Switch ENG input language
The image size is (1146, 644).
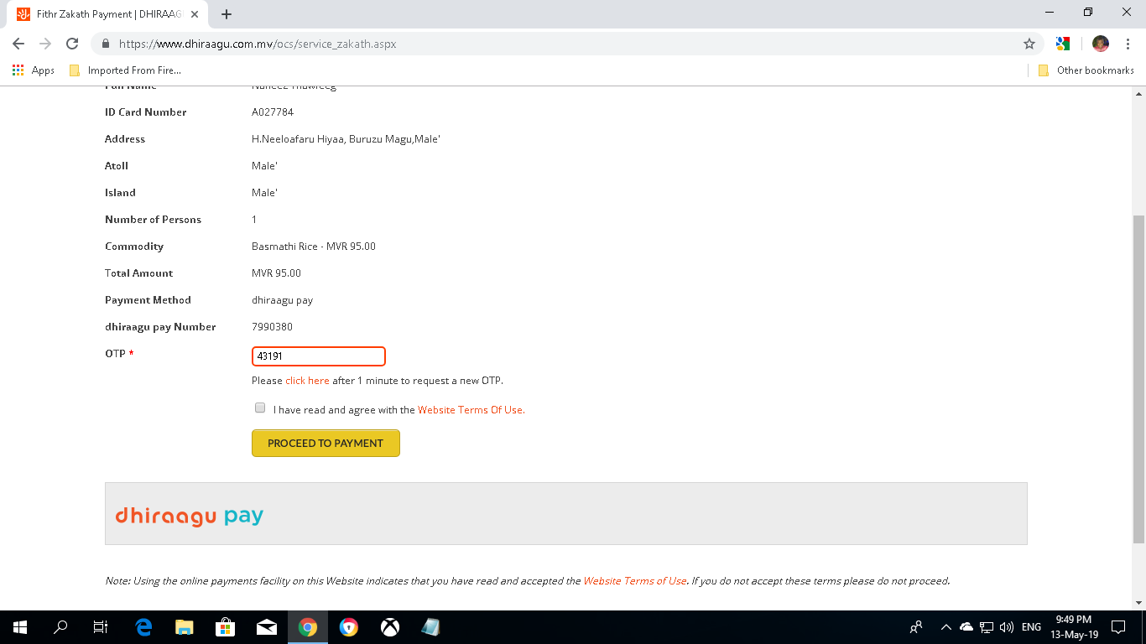(1031, 626)
